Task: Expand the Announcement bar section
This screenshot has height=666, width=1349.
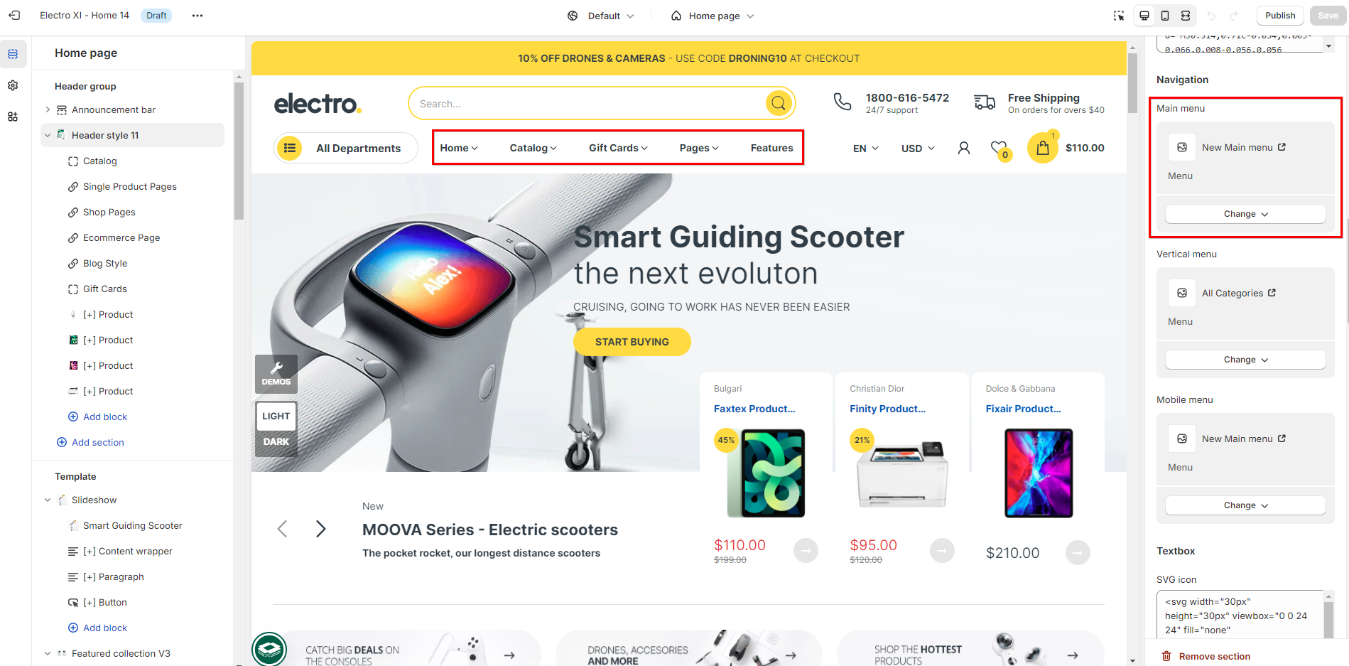Action: [48, 109]
